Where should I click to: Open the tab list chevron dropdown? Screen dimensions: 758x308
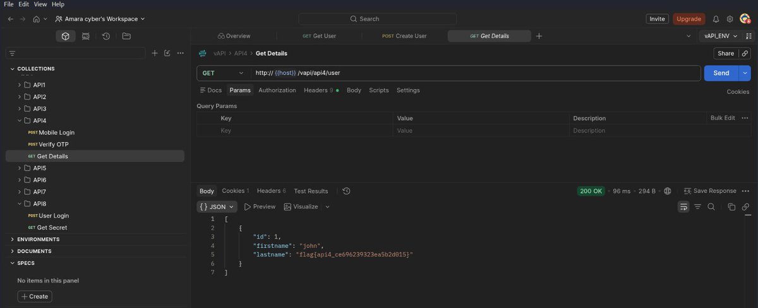point(689,36)
